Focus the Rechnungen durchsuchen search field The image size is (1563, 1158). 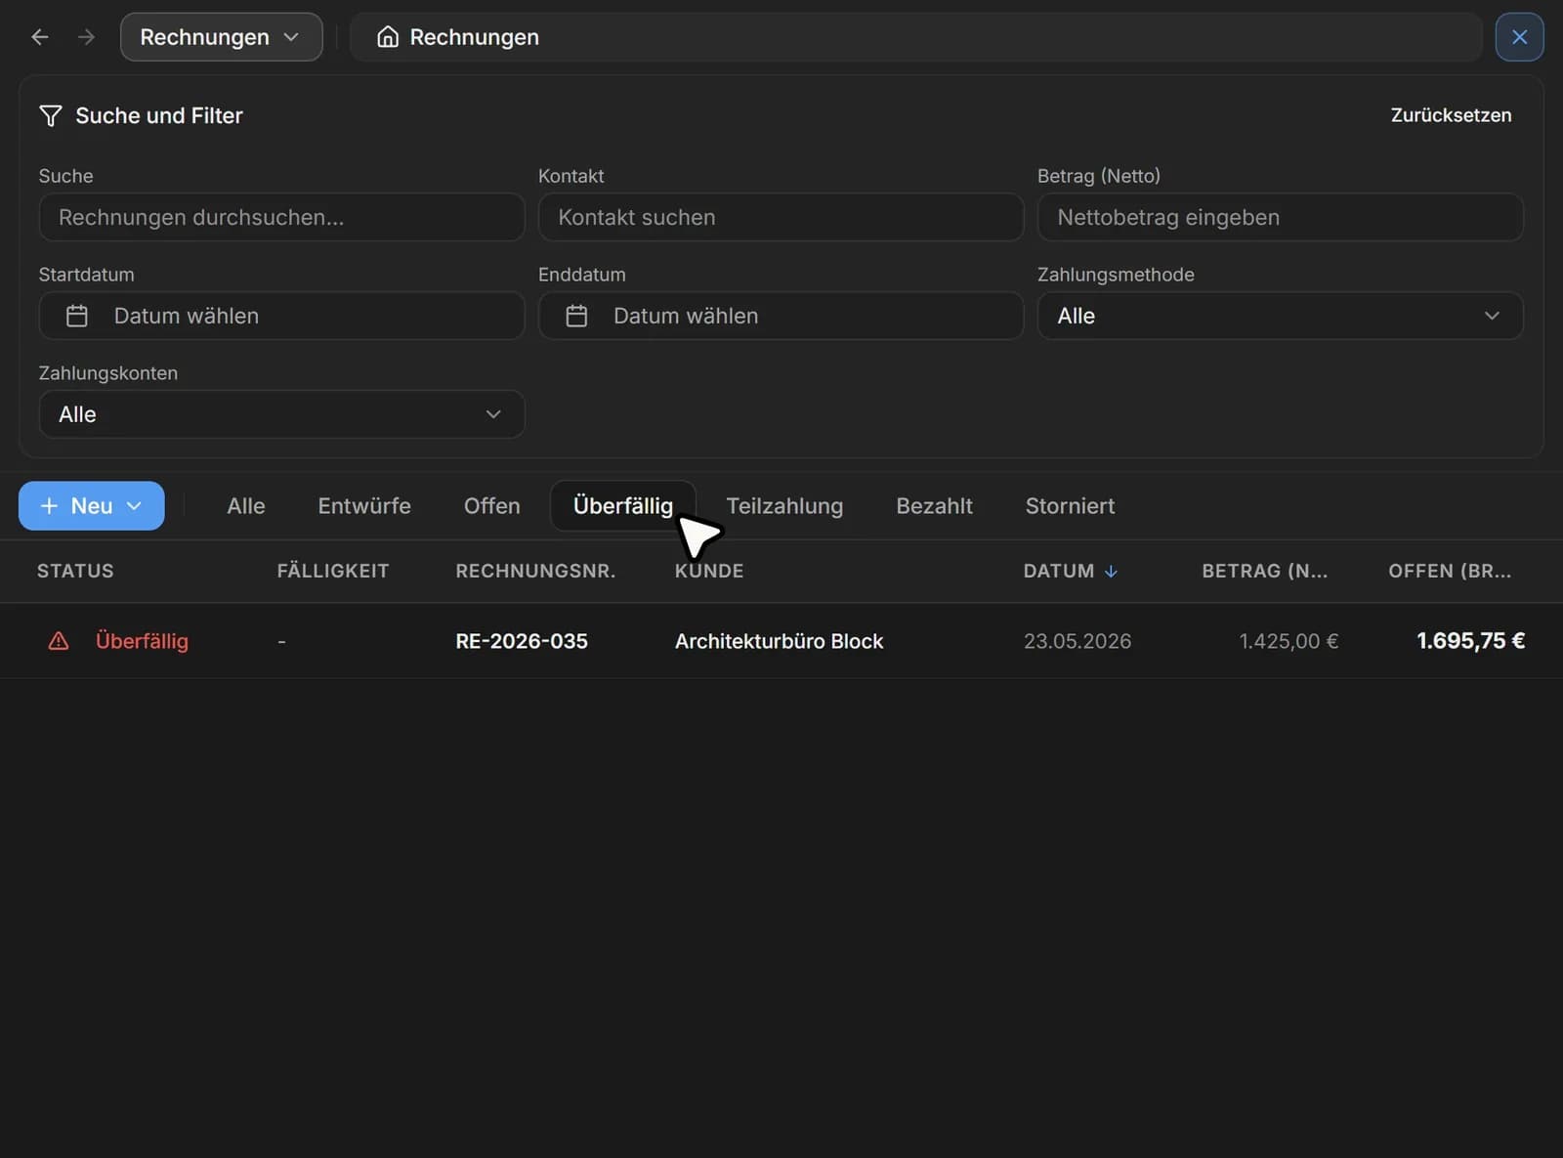[281, 217]
